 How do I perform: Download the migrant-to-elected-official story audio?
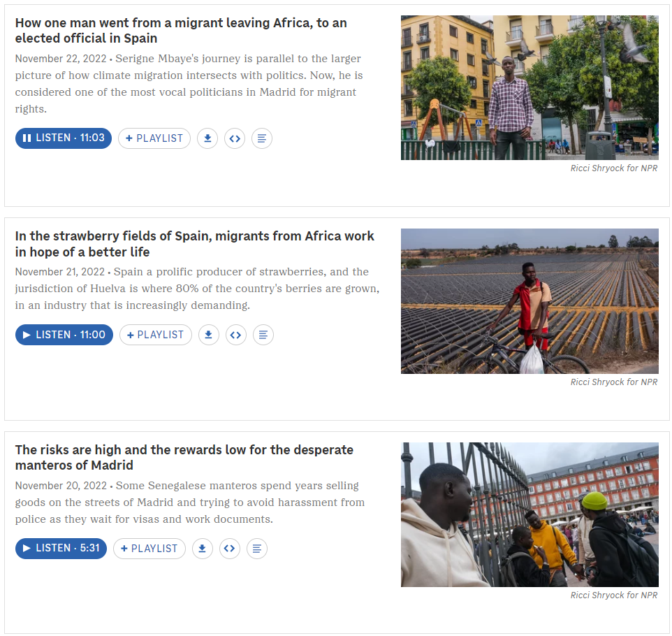[x=207, y=138]
